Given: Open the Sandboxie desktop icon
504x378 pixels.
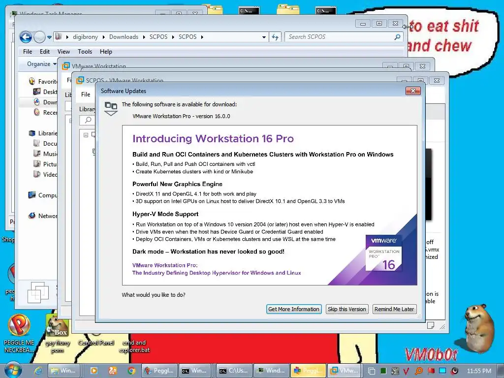Looking at the screenshot, I should click(x=57, y=333).
